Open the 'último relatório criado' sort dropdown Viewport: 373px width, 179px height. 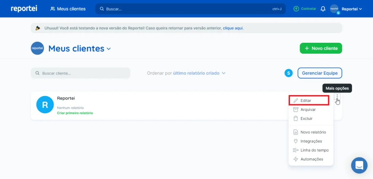coord(199,73)
